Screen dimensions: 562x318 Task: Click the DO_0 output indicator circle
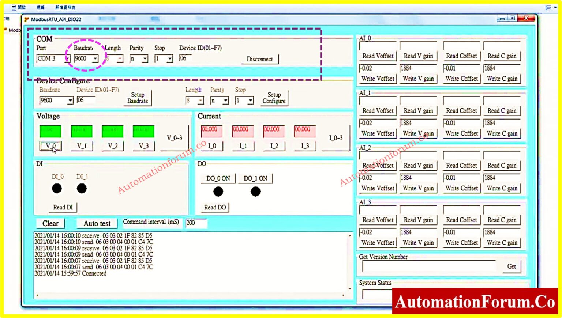pyautogui.click(x=218, y=191)
